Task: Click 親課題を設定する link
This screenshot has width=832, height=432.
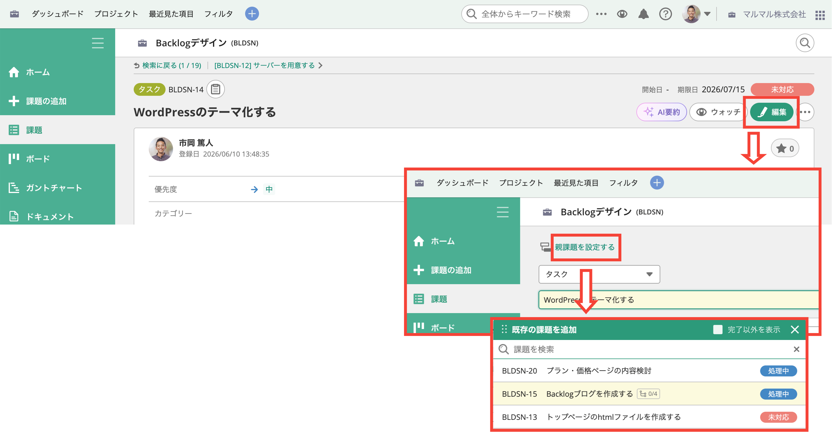Action: (x=585, y=247)
